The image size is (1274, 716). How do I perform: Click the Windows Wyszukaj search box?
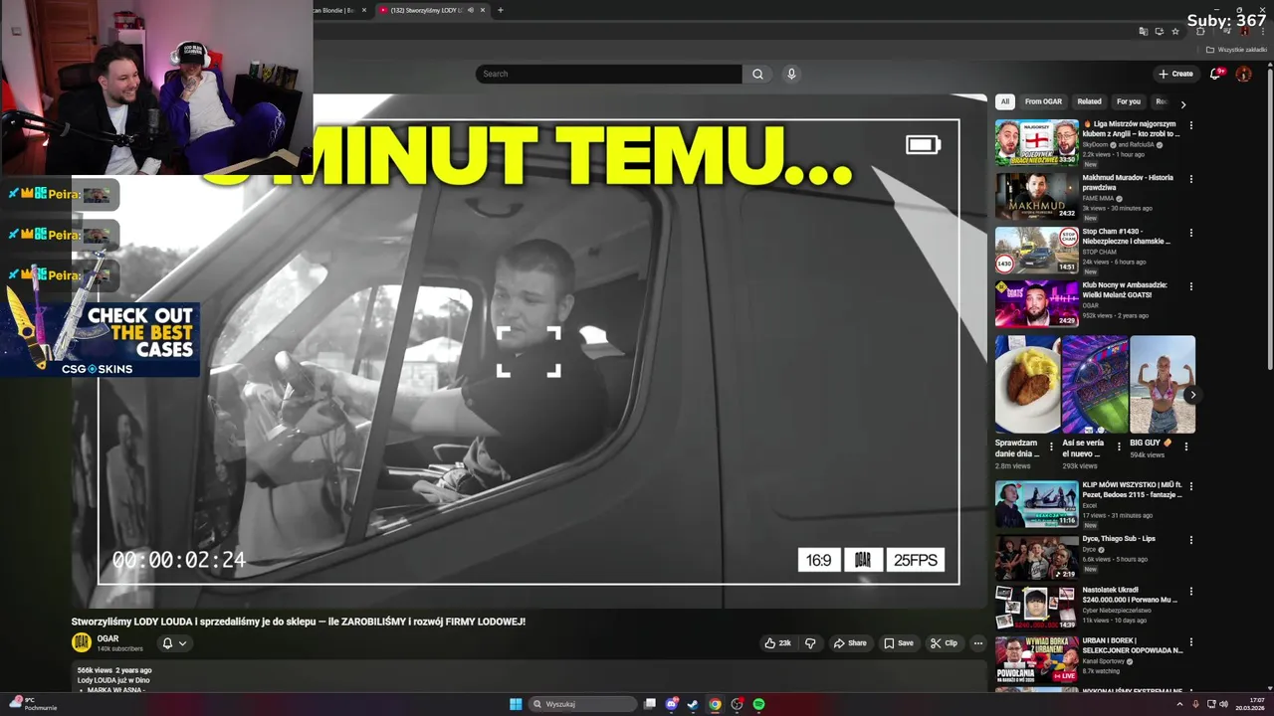[x=582, y=704]
